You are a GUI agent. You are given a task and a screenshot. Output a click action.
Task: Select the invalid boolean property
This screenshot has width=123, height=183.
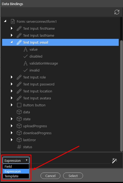pyautogui.click(x=34, y=70)
